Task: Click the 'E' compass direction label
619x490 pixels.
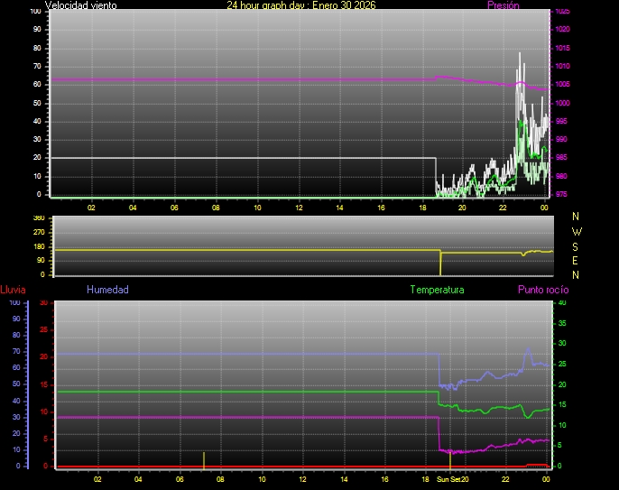Action: [577, 260]
